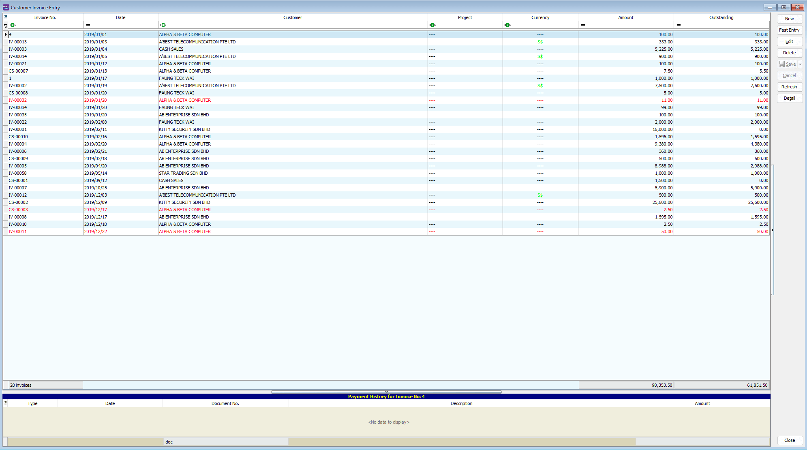Expand side panel arrow at right edge

click(773, 230)
